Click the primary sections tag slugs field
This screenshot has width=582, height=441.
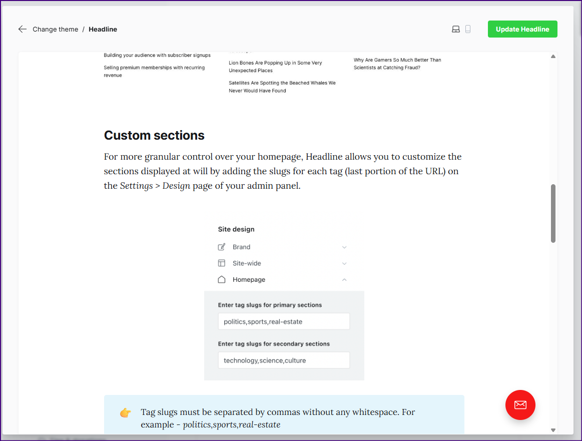point(284,321)
